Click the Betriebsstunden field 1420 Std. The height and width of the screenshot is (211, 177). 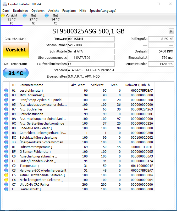[161, 64]
